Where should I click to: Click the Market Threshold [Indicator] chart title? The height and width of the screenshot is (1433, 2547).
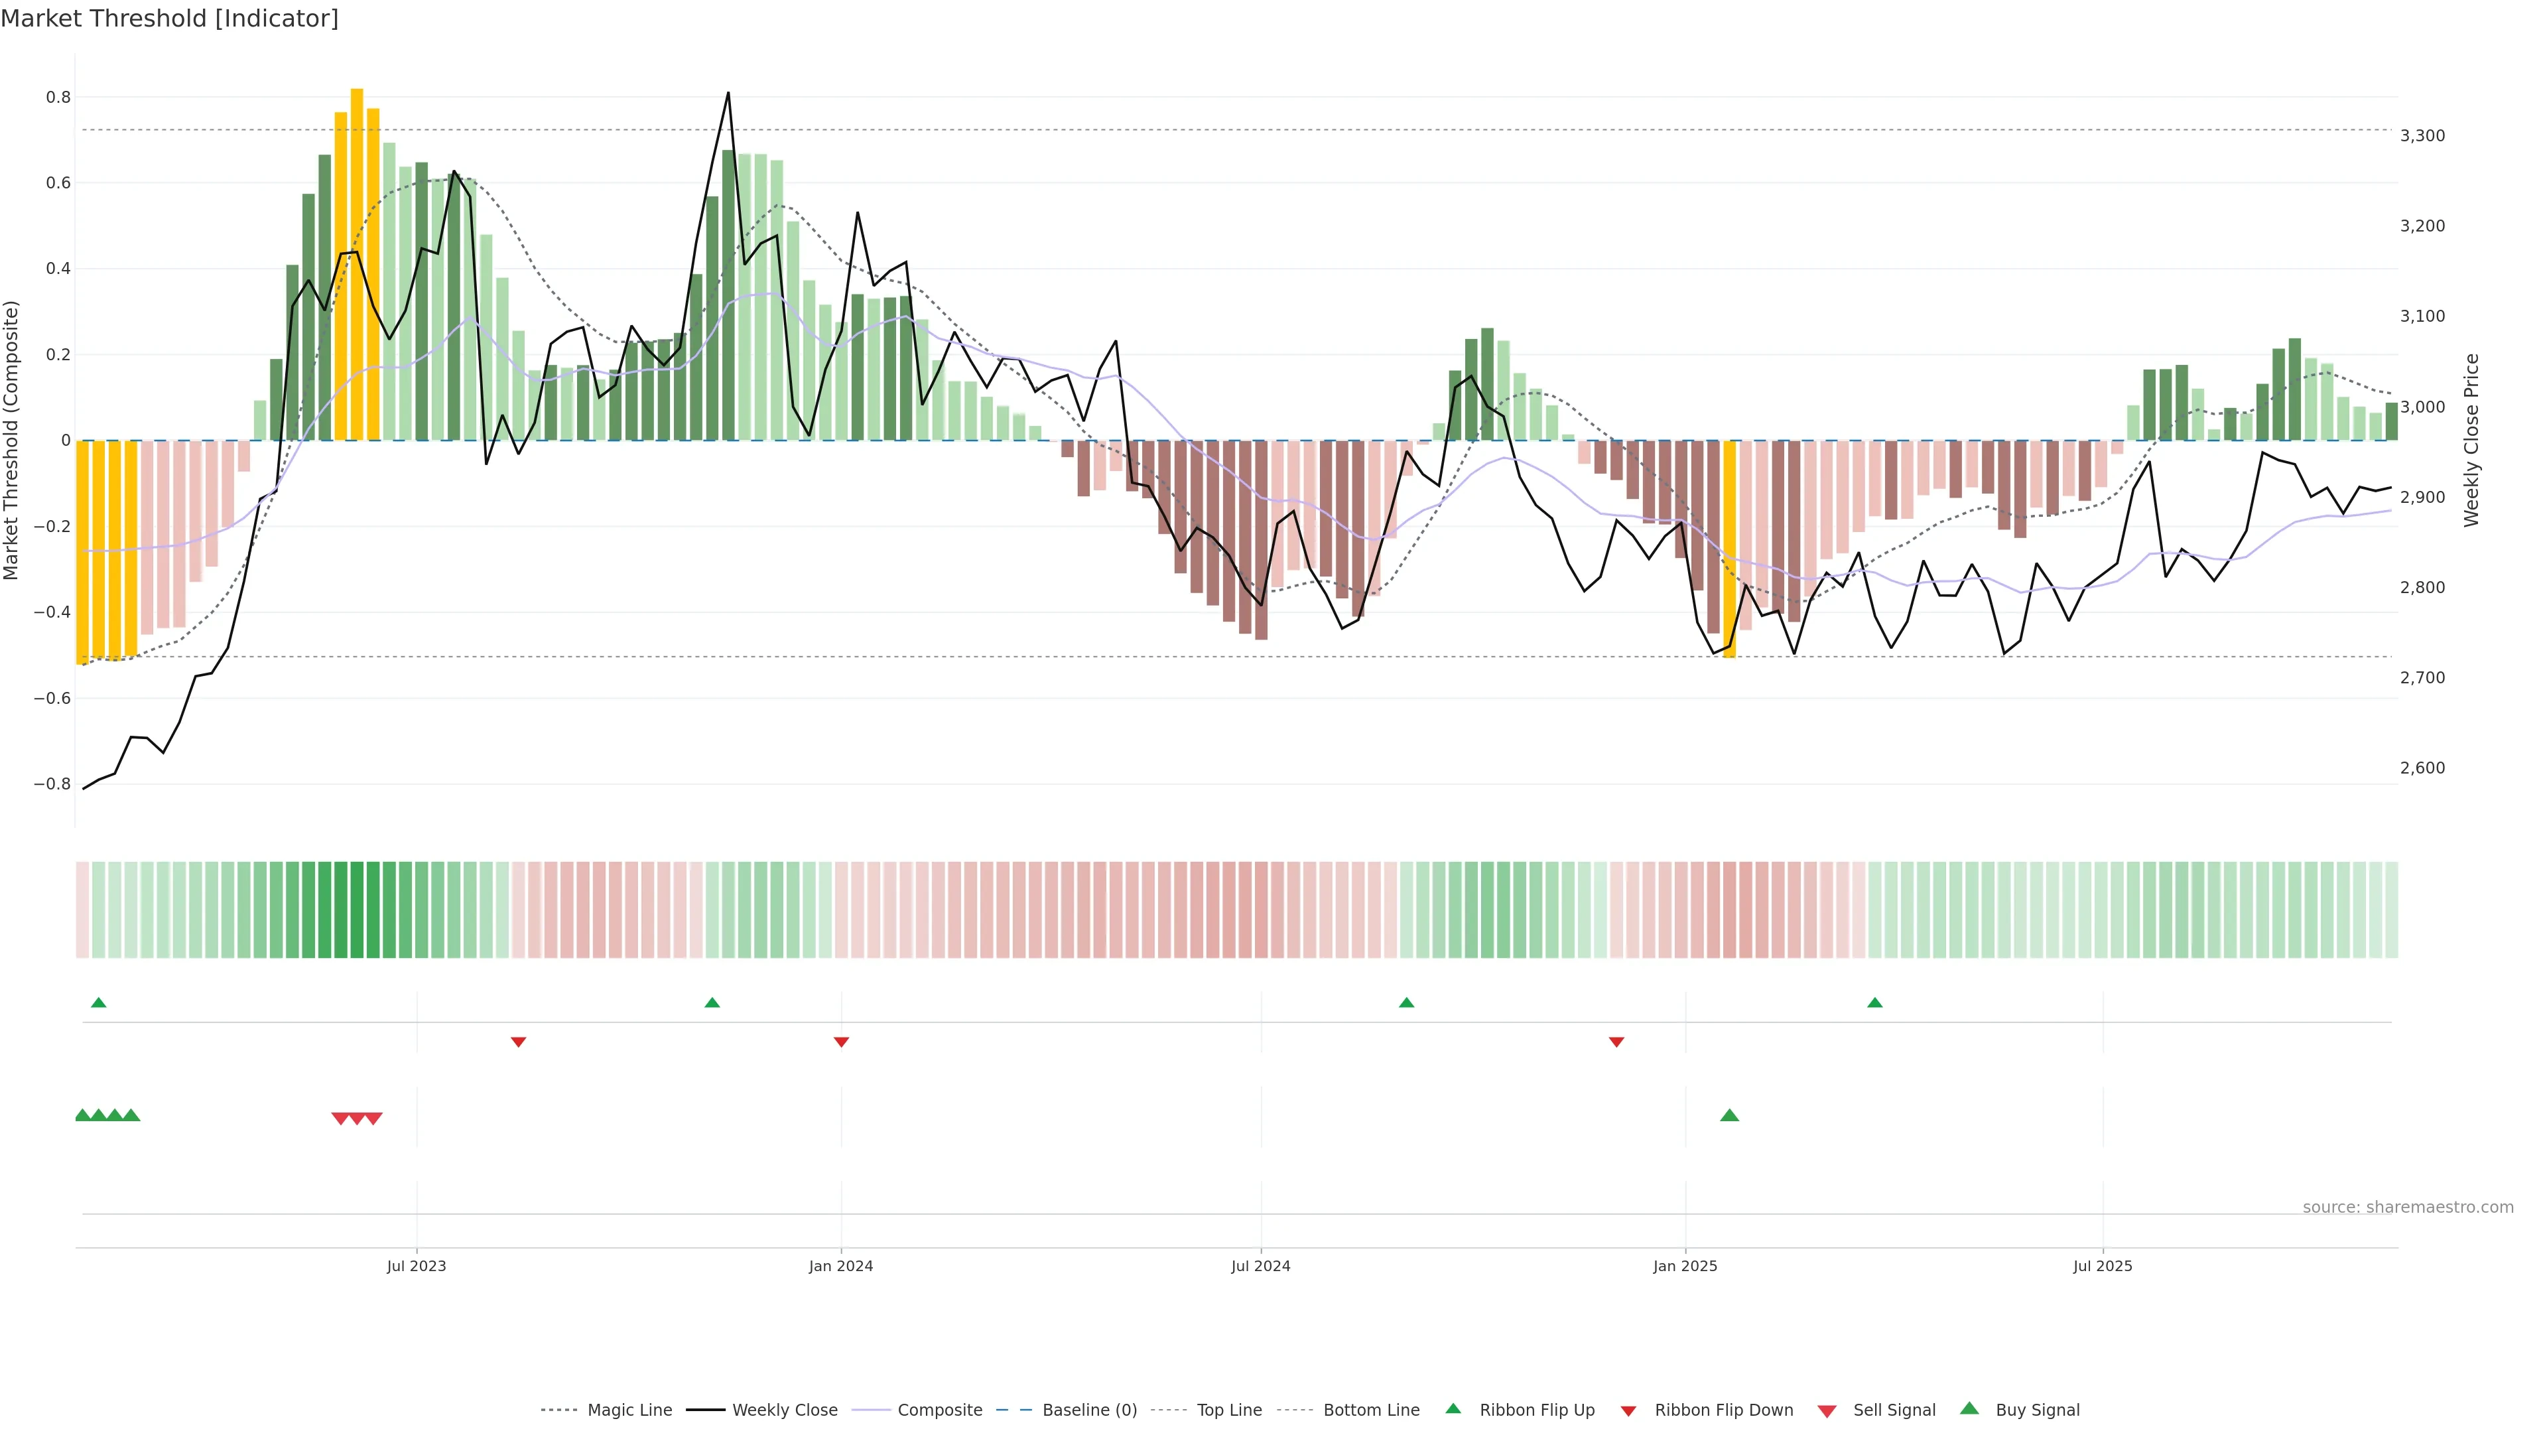tap(169, 19)
